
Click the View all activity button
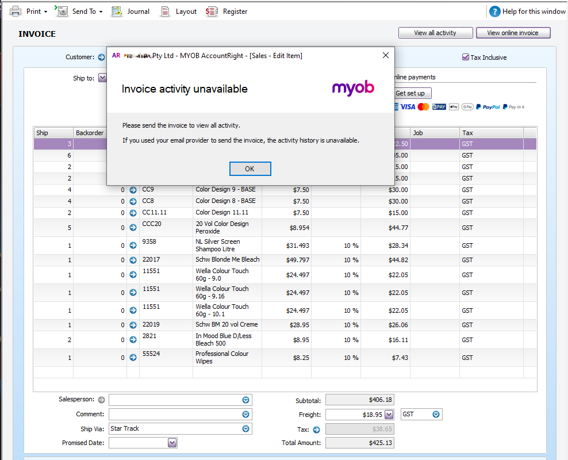coord(435,33)
